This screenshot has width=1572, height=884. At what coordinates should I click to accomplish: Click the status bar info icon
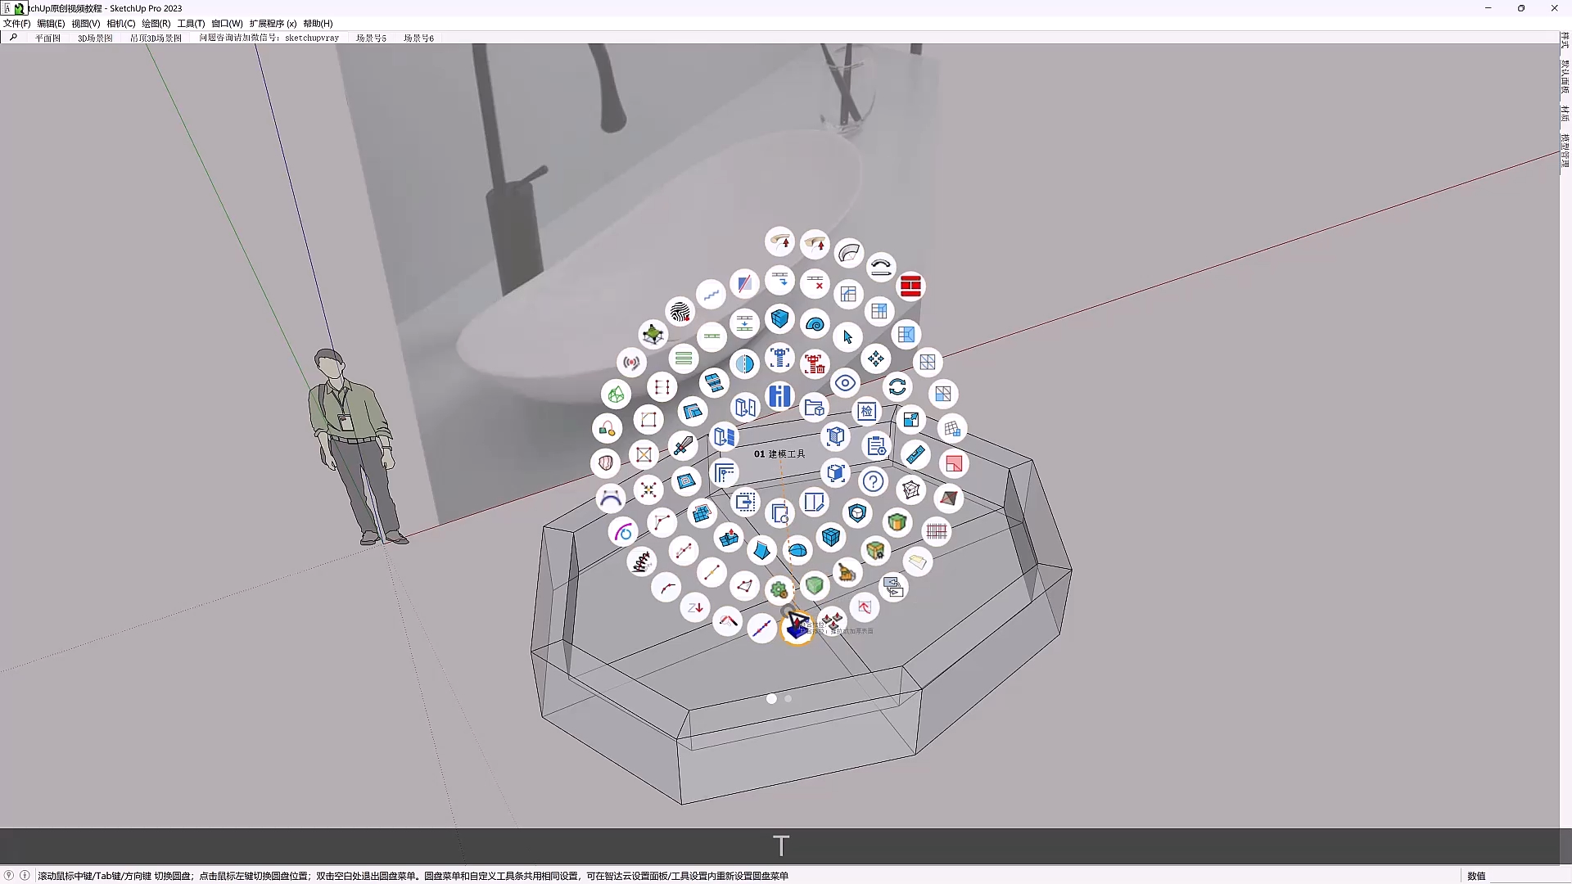(x=25, y=875)
